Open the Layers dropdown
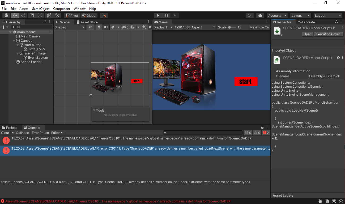The height and width of the screenshot is (204, 345). pyautogui.click(x=300, y=15)
